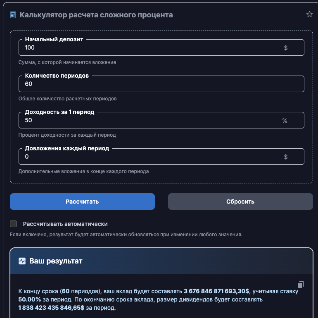Click the Рассчитывать автоматически label text
The image size is (318, 318).
65,224
